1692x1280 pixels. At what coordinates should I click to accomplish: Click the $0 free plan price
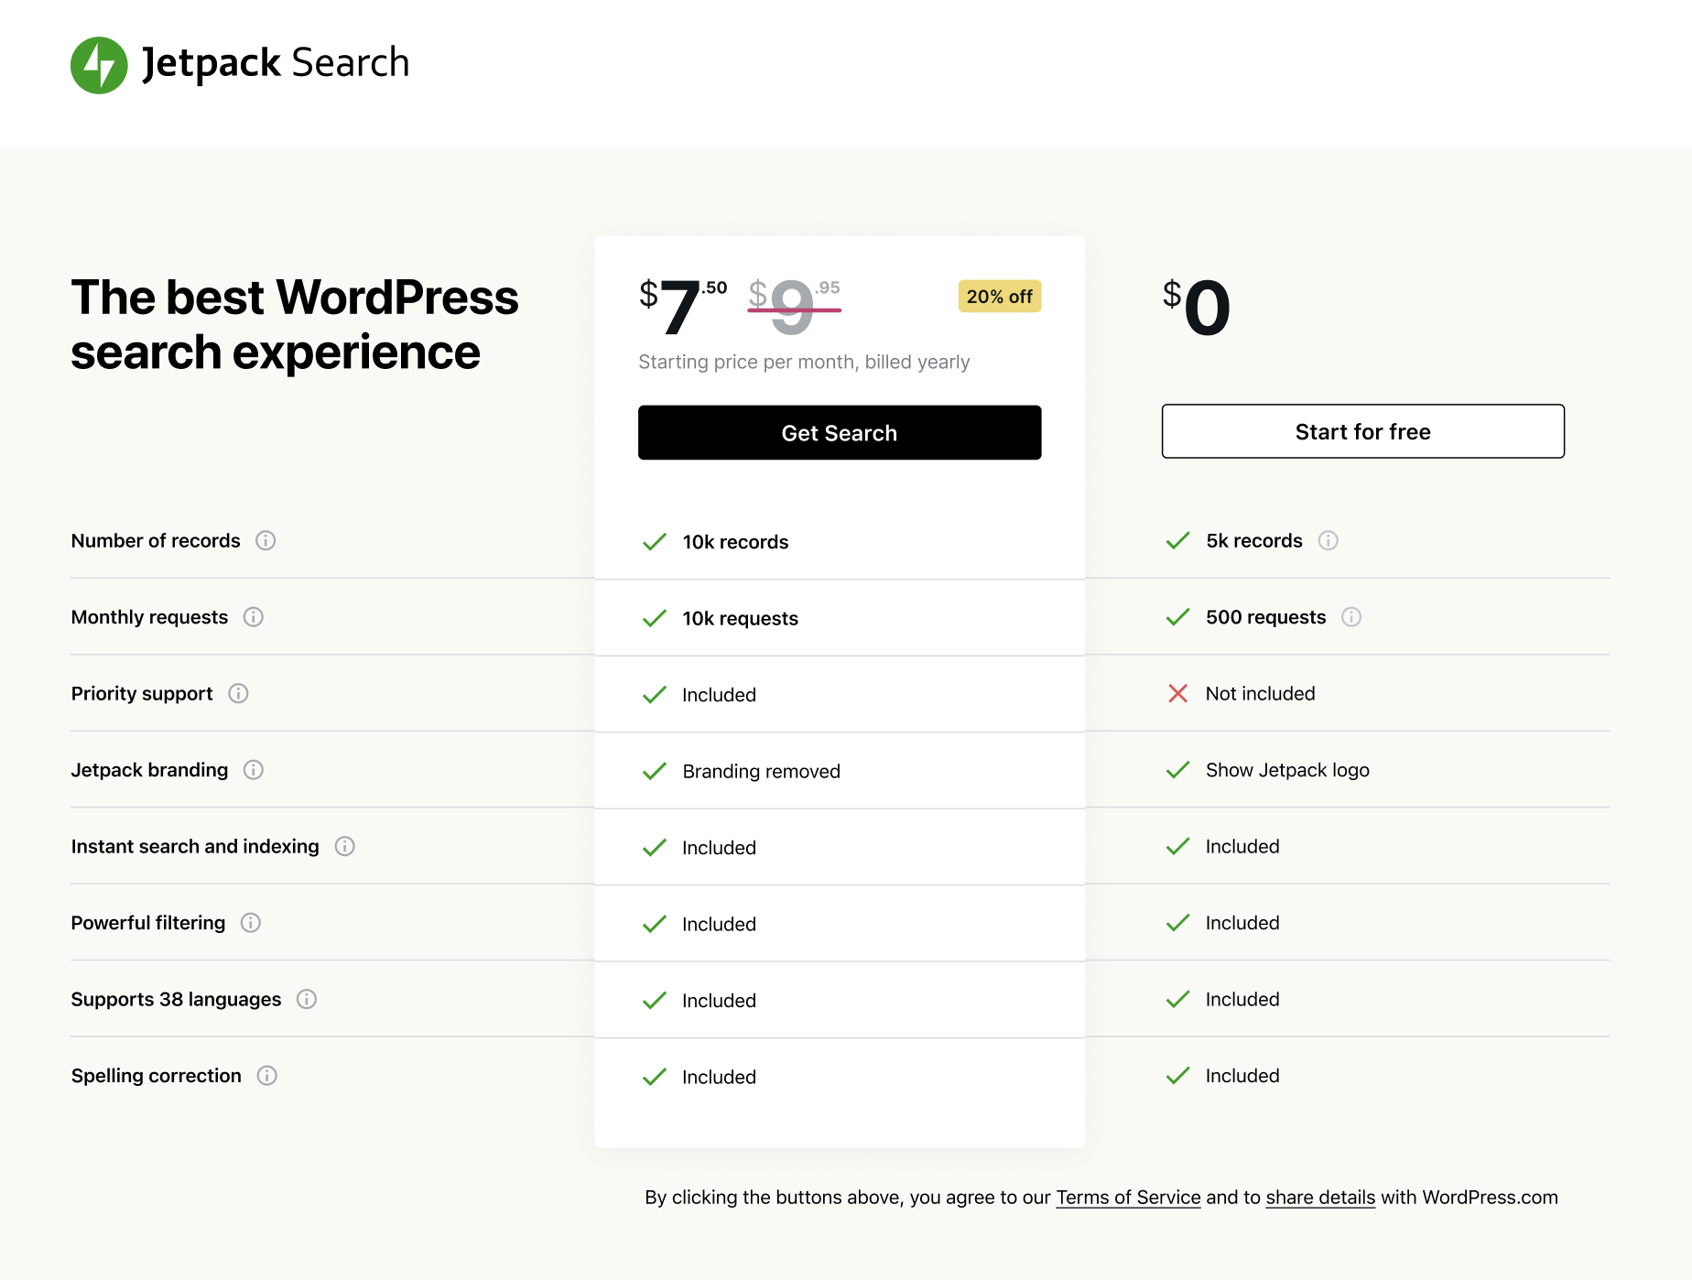point(1197,307)
